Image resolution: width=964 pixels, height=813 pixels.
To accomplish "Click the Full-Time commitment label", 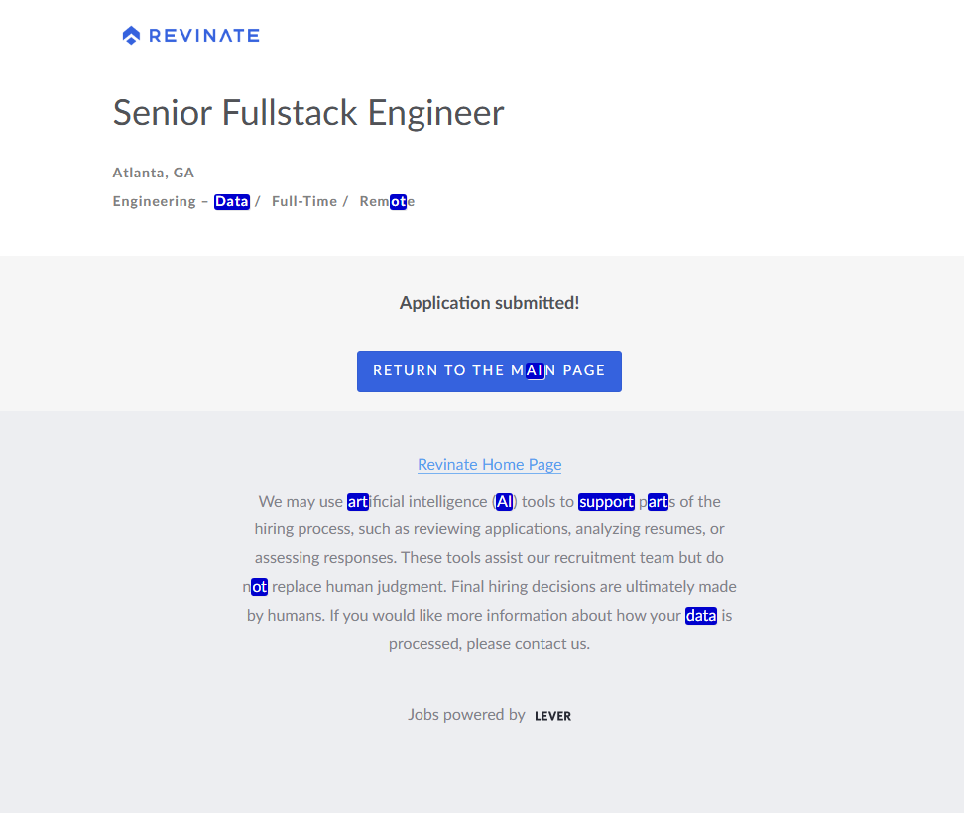I will pos(304,201).
